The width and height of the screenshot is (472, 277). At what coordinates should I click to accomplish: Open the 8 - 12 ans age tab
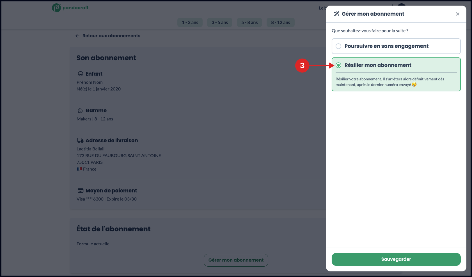[x=281, y=22]
